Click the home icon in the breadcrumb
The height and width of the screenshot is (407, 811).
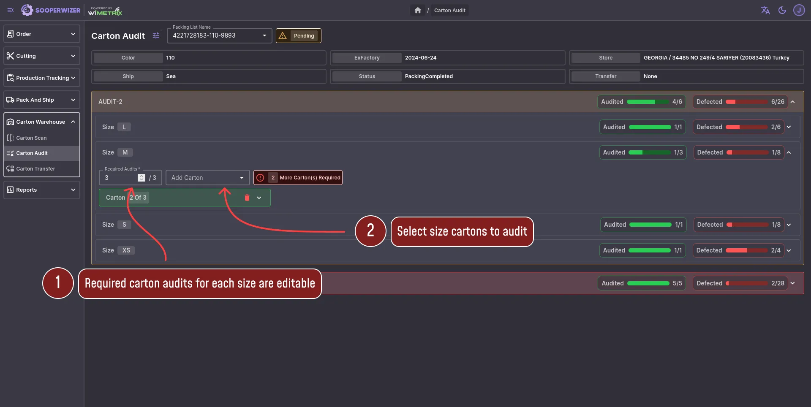418,10
